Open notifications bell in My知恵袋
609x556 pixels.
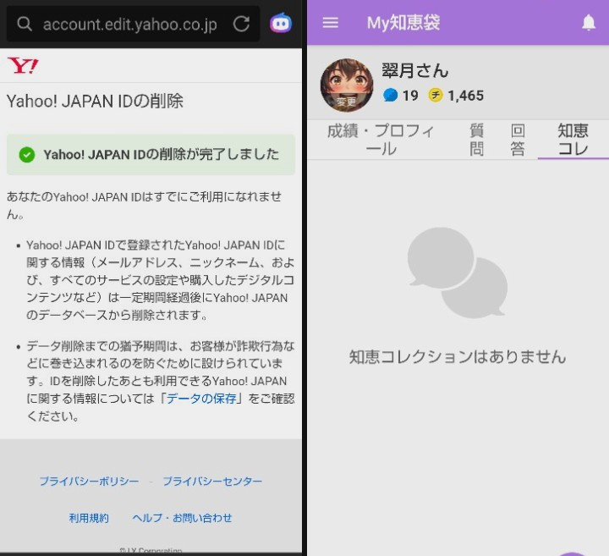[589, 23]
